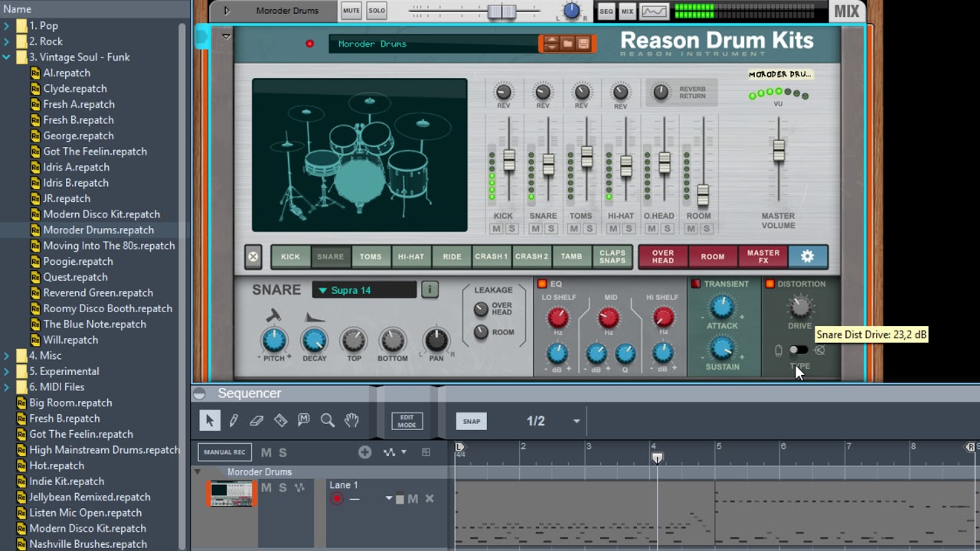Expand the 4. Misc folder
This screenshot has height=551, width=980.
coord(7,355)
